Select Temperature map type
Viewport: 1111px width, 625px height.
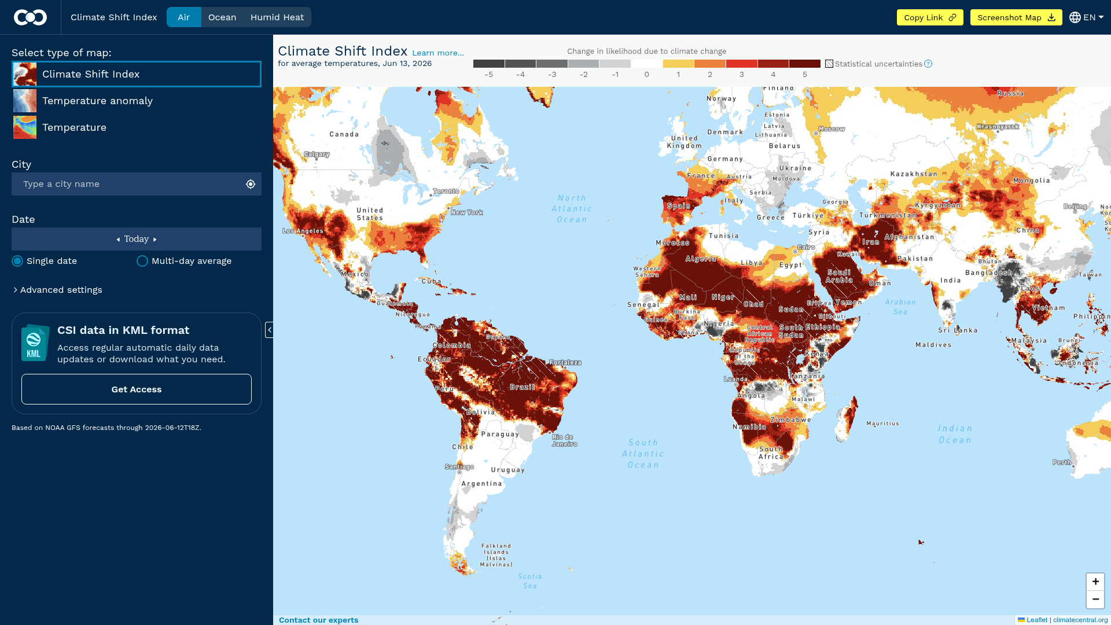(x=137, y=127)
